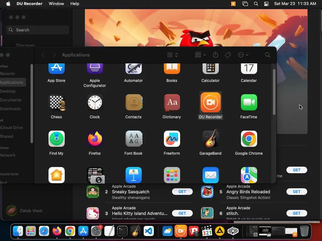
Task: Select the Launchpad app in Finder window
Action: coord(172,175)
